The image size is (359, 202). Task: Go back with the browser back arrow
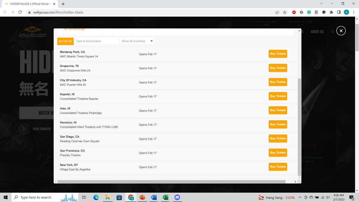[5, 12]
